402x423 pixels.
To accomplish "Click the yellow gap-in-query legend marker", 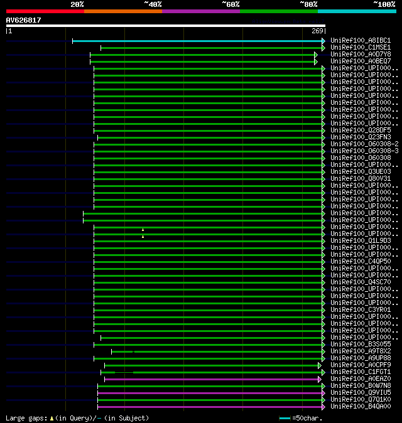I will point(52,419).
